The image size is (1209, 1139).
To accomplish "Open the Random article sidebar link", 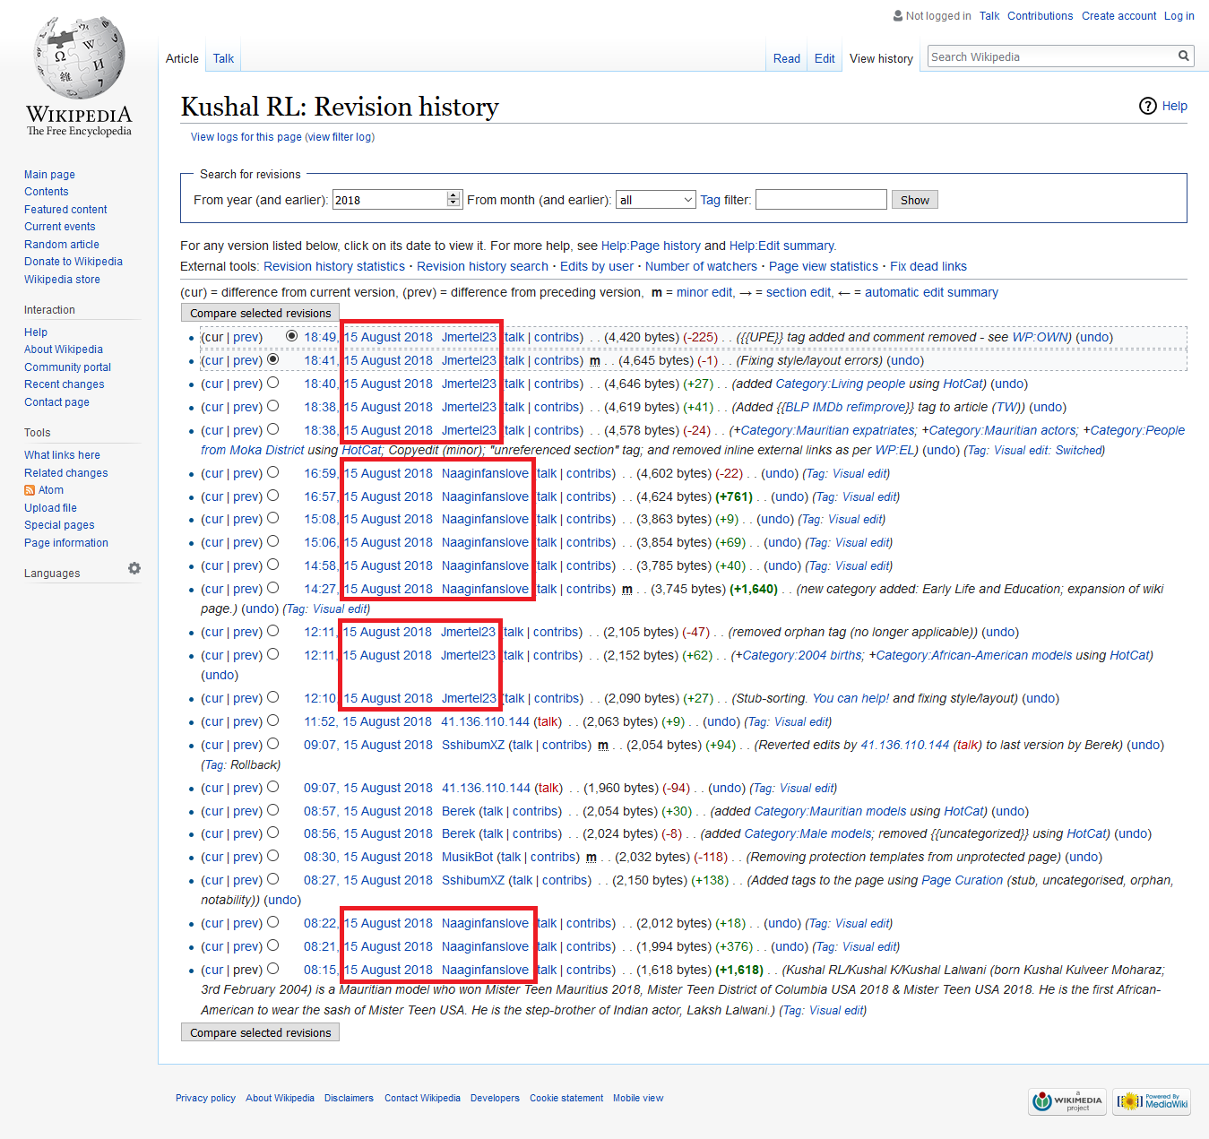I will pyautogui.click(x=62, y=245).
